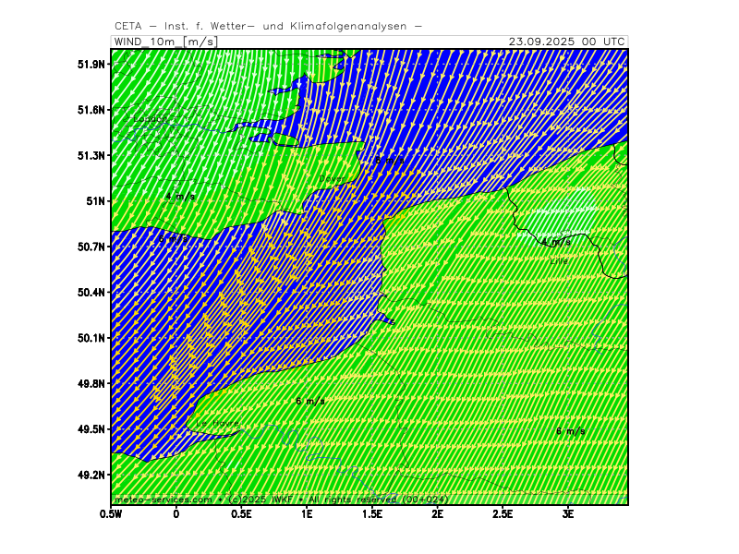Select the WIND_10m_[m/s] parameter label
Image resolution: width=739 pixels, height=554 pixels.
(166, 42)
